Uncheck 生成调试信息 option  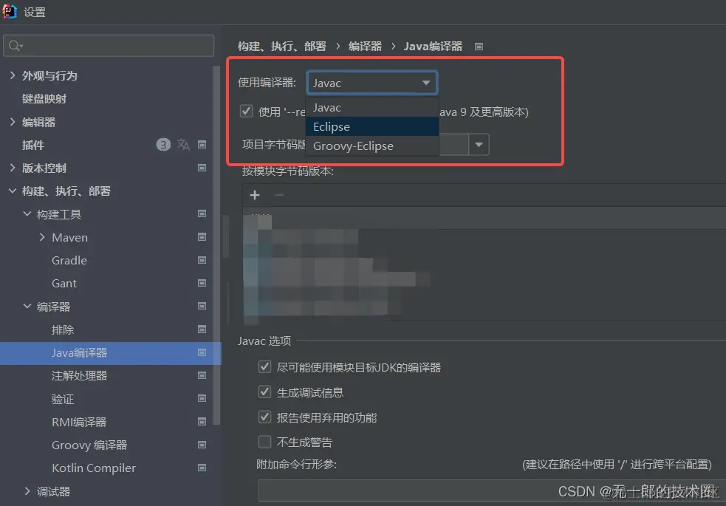tap(264, 392)
